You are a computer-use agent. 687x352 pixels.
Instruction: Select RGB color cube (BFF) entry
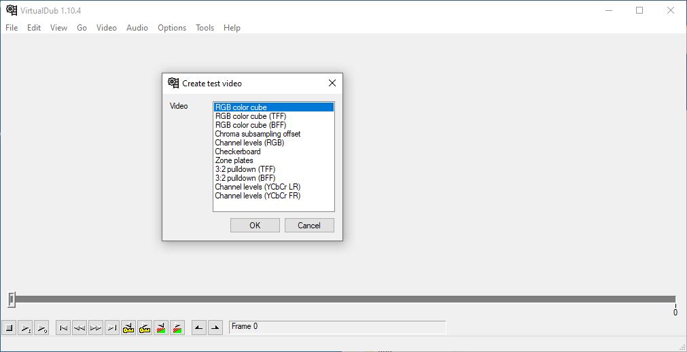274,125
